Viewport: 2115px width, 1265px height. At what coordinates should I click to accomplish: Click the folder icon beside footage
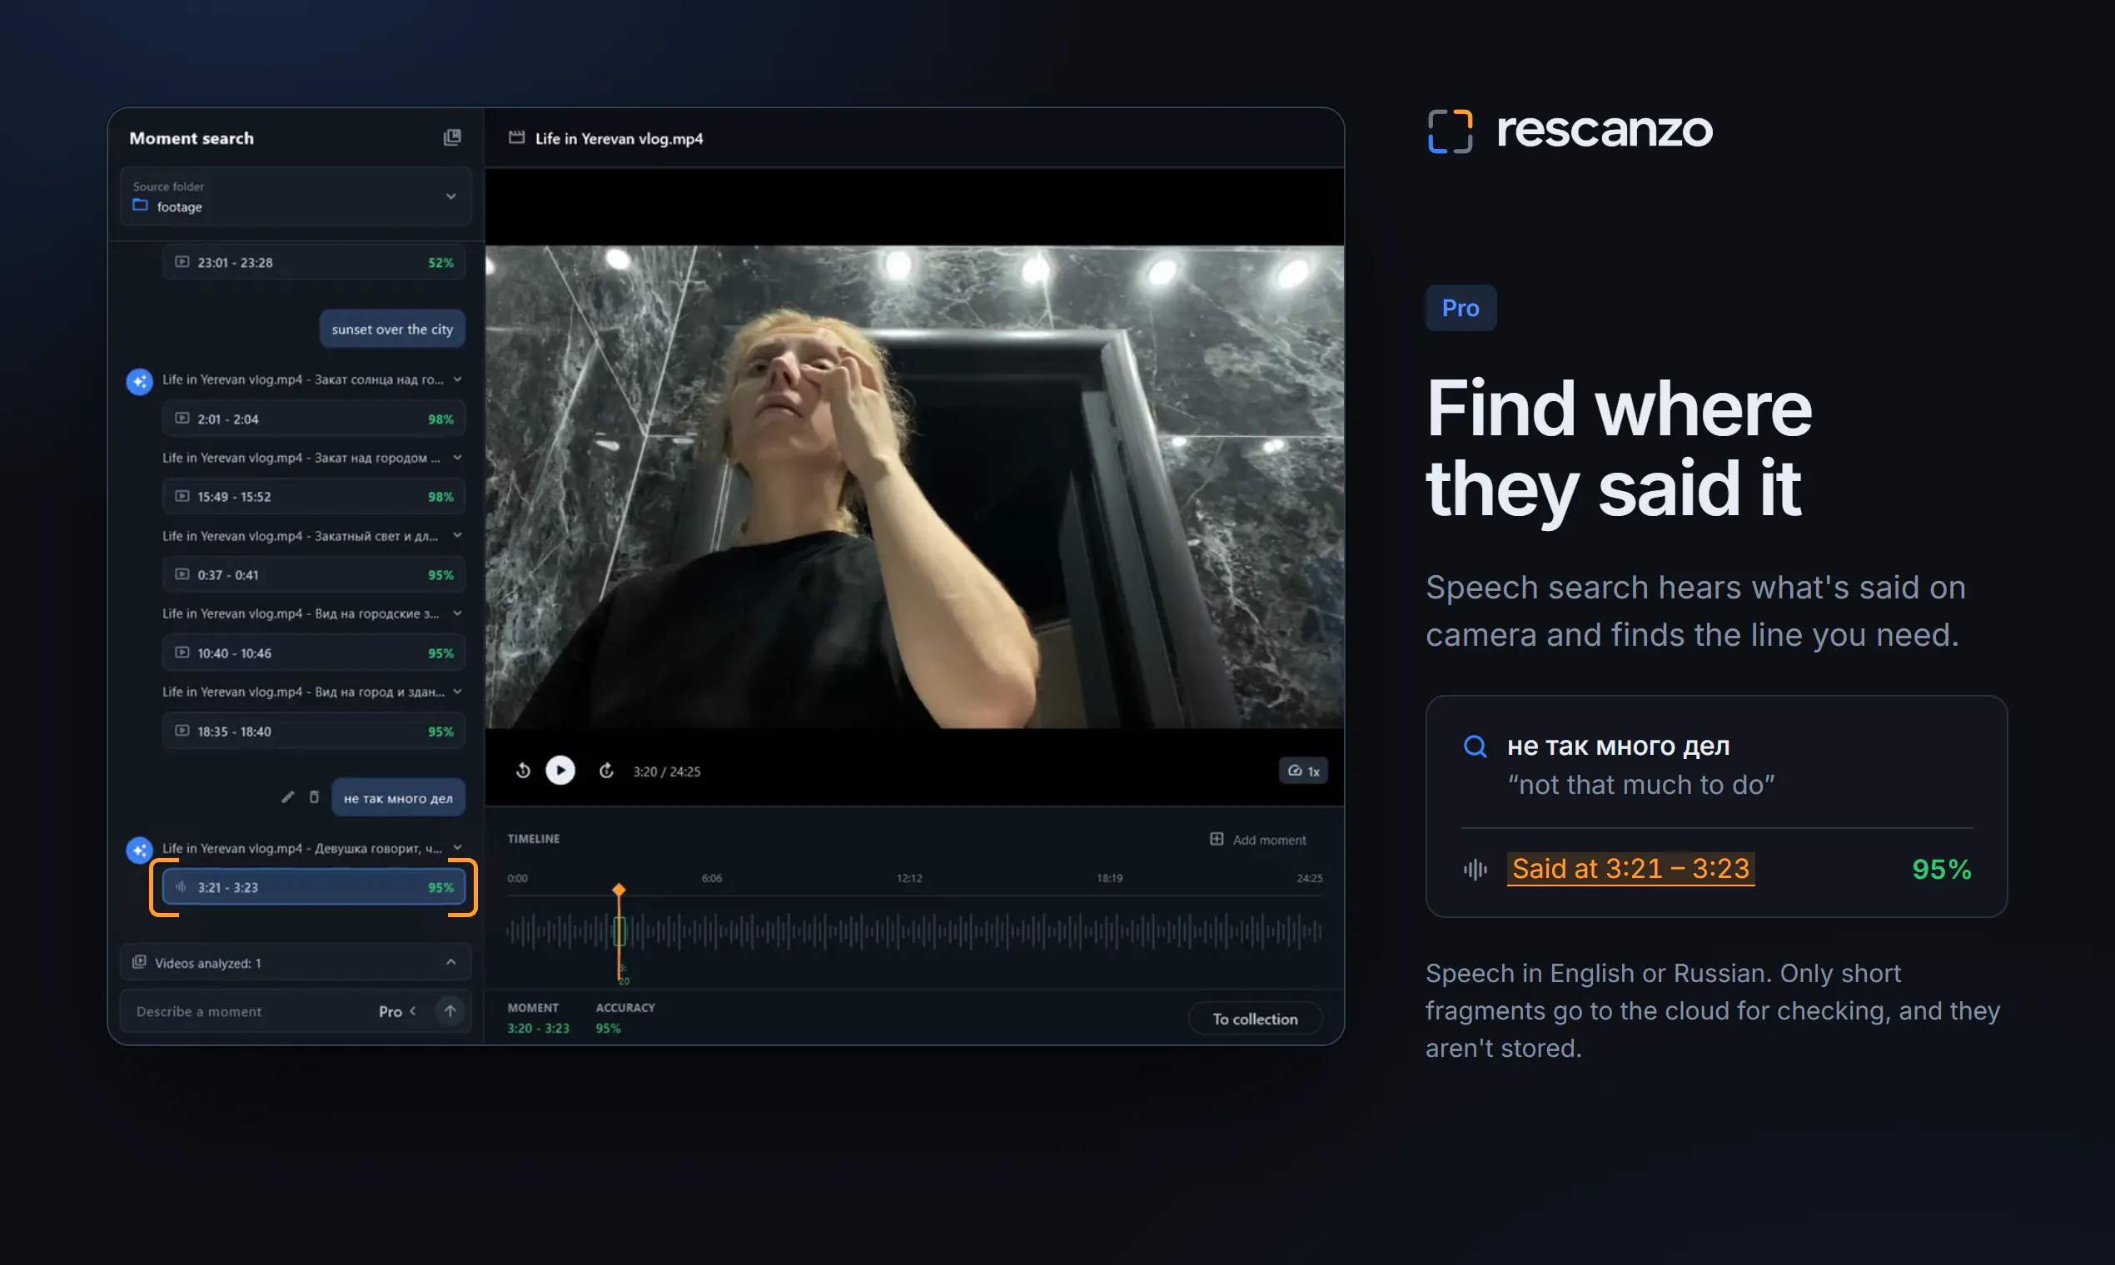[140, 206]
